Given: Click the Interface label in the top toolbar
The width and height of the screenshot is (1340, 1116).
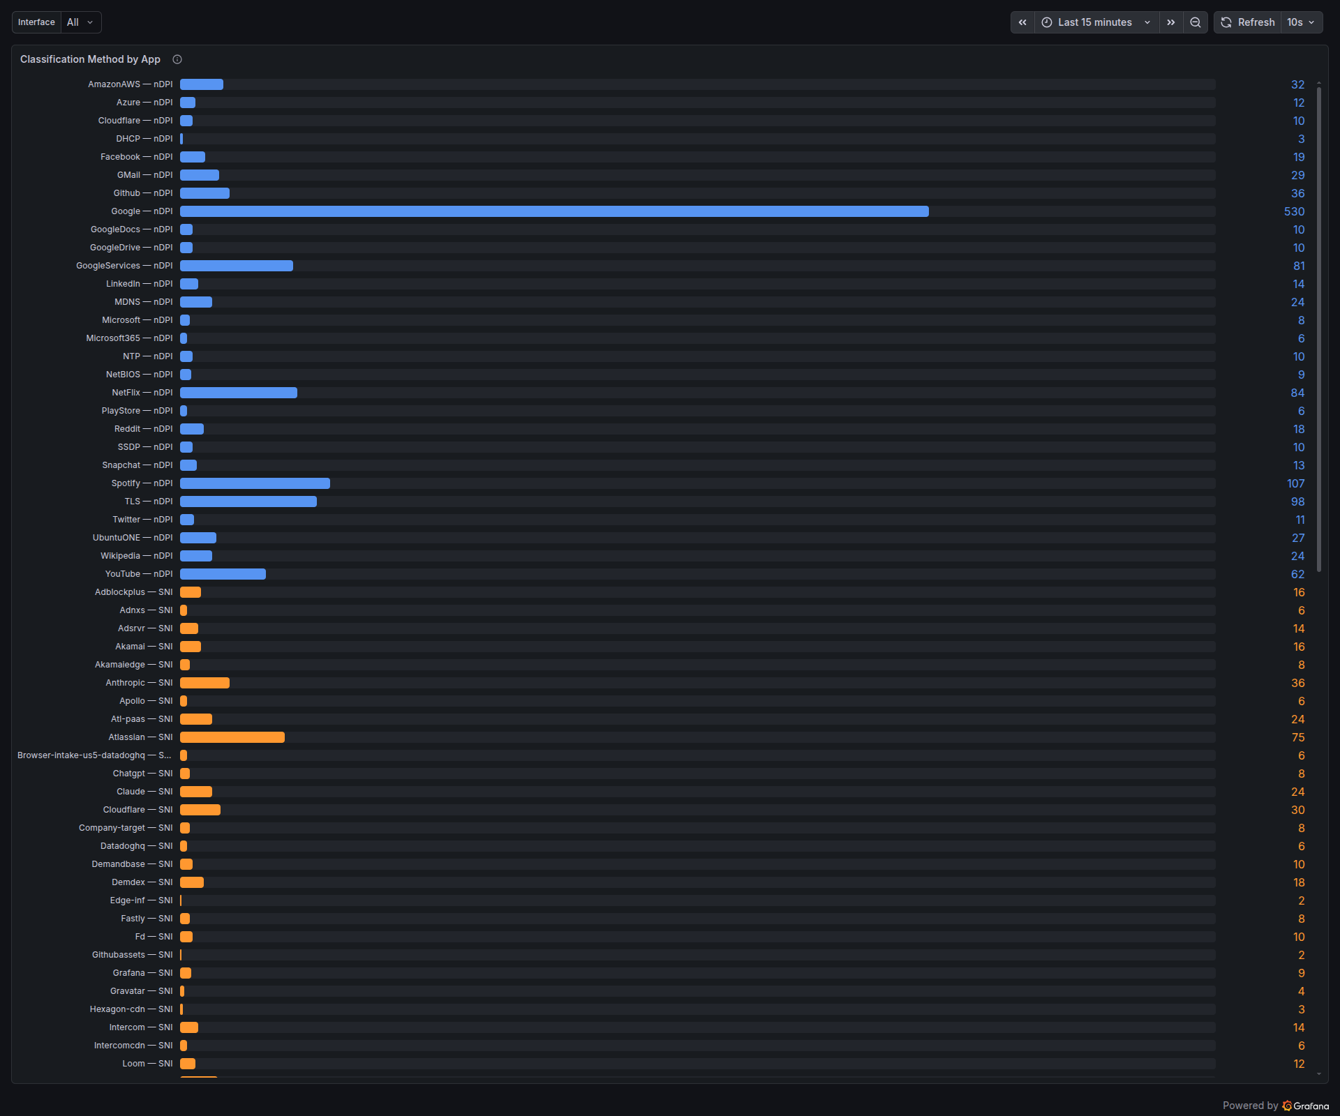Looking at the screenshot, I should pos(36,22).
